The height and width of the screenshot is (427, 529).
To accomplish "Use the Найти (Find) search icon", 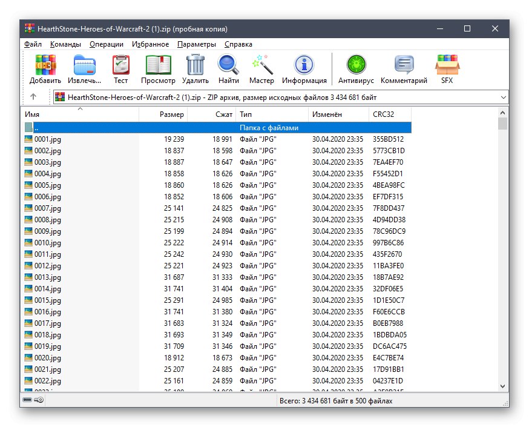I will pos(228,67).
